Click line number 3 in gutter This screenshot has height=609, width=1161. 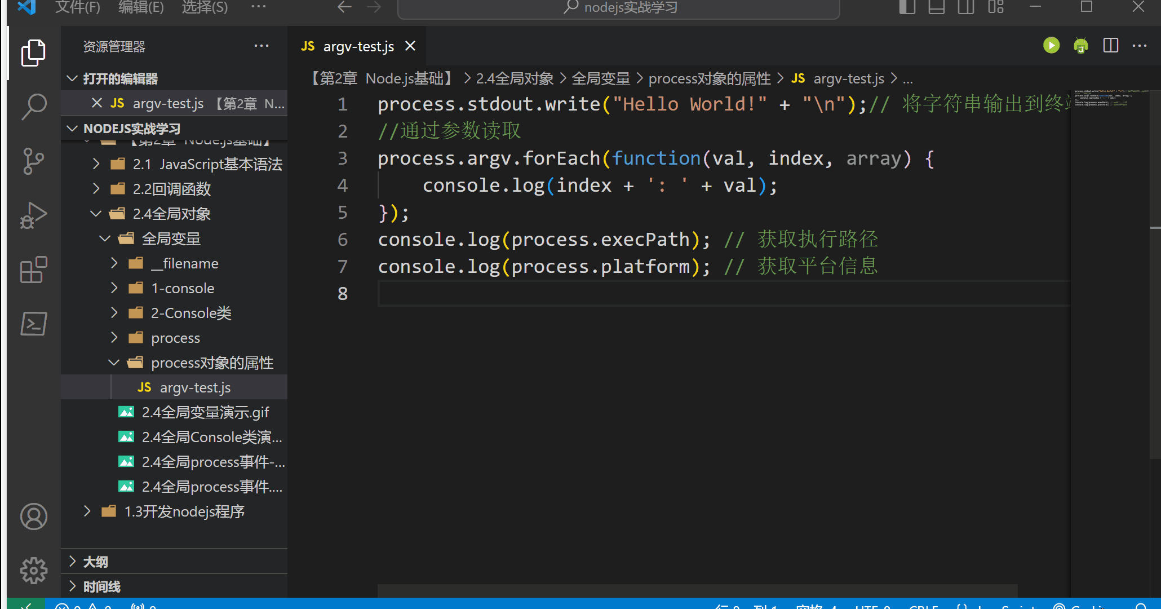(342, 158)
